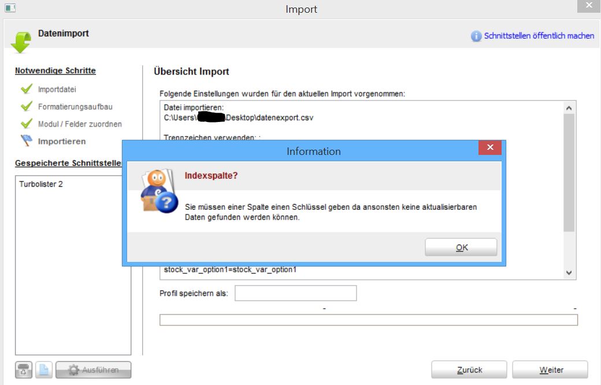Screen dimensions: 601x385
Task: Click the green Datenimport arrow icon
Action: coord(21,42)
